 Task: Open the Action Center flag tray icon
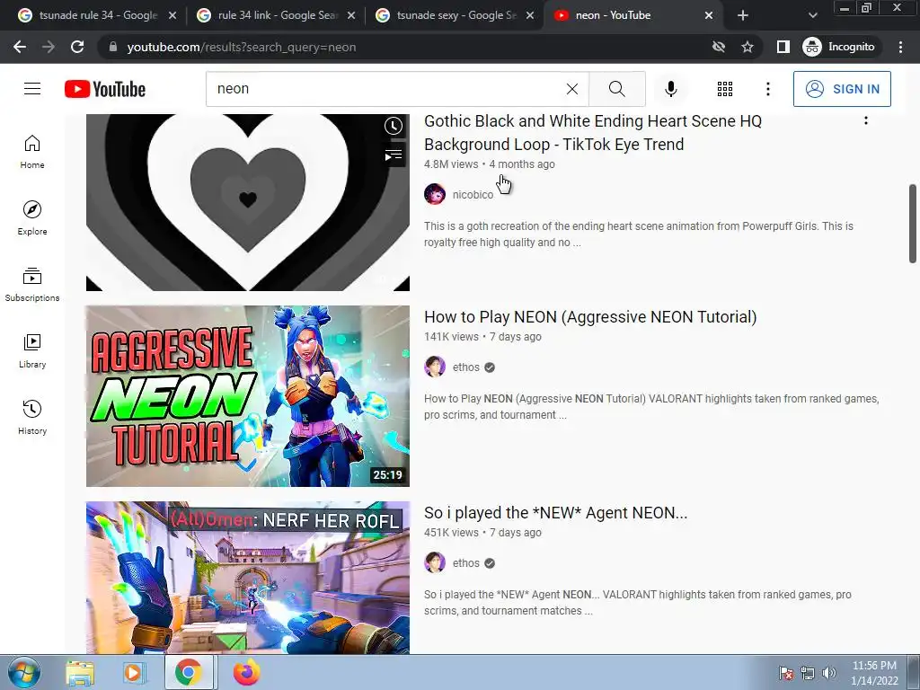[x=786, y=673]
